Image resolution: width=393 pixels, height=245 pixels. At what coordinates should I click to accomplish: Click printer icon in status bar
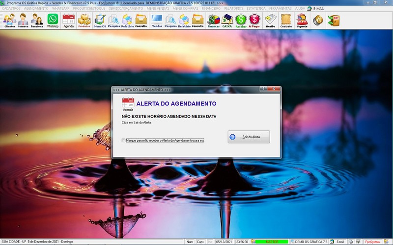[x=351, y=242]
